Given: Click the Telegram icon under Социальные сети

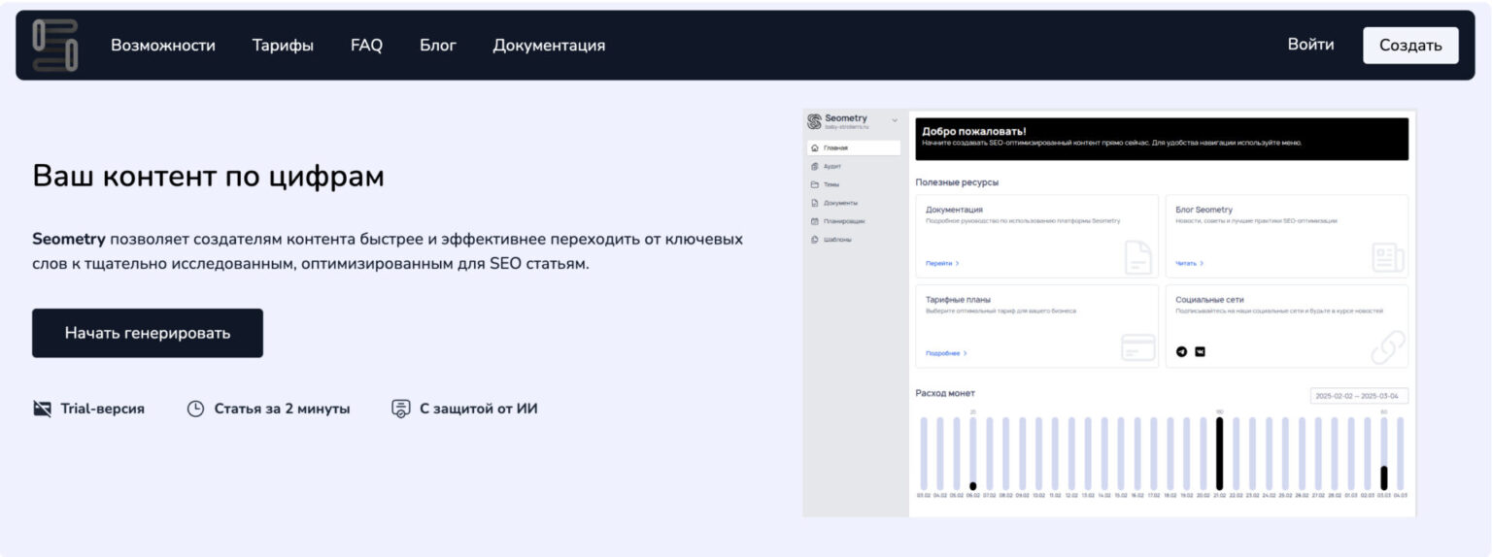Looking at the screenshot, I should coord(1181,351).
